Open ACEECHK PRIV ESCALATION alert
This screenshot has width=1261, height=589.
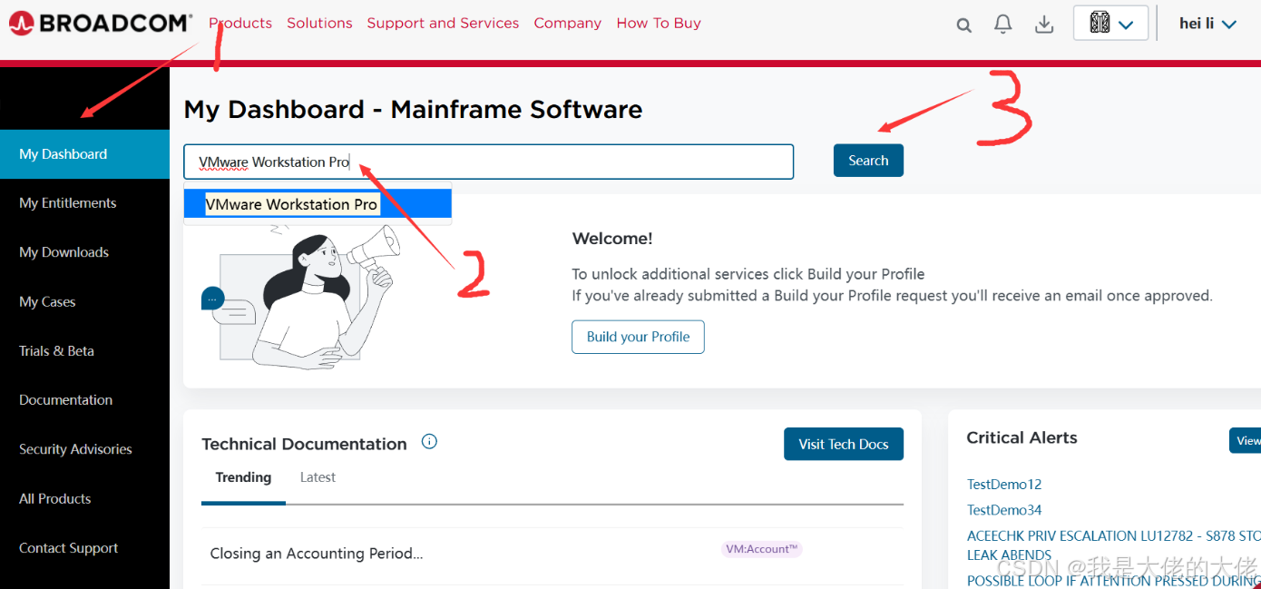coord(1113,545)
